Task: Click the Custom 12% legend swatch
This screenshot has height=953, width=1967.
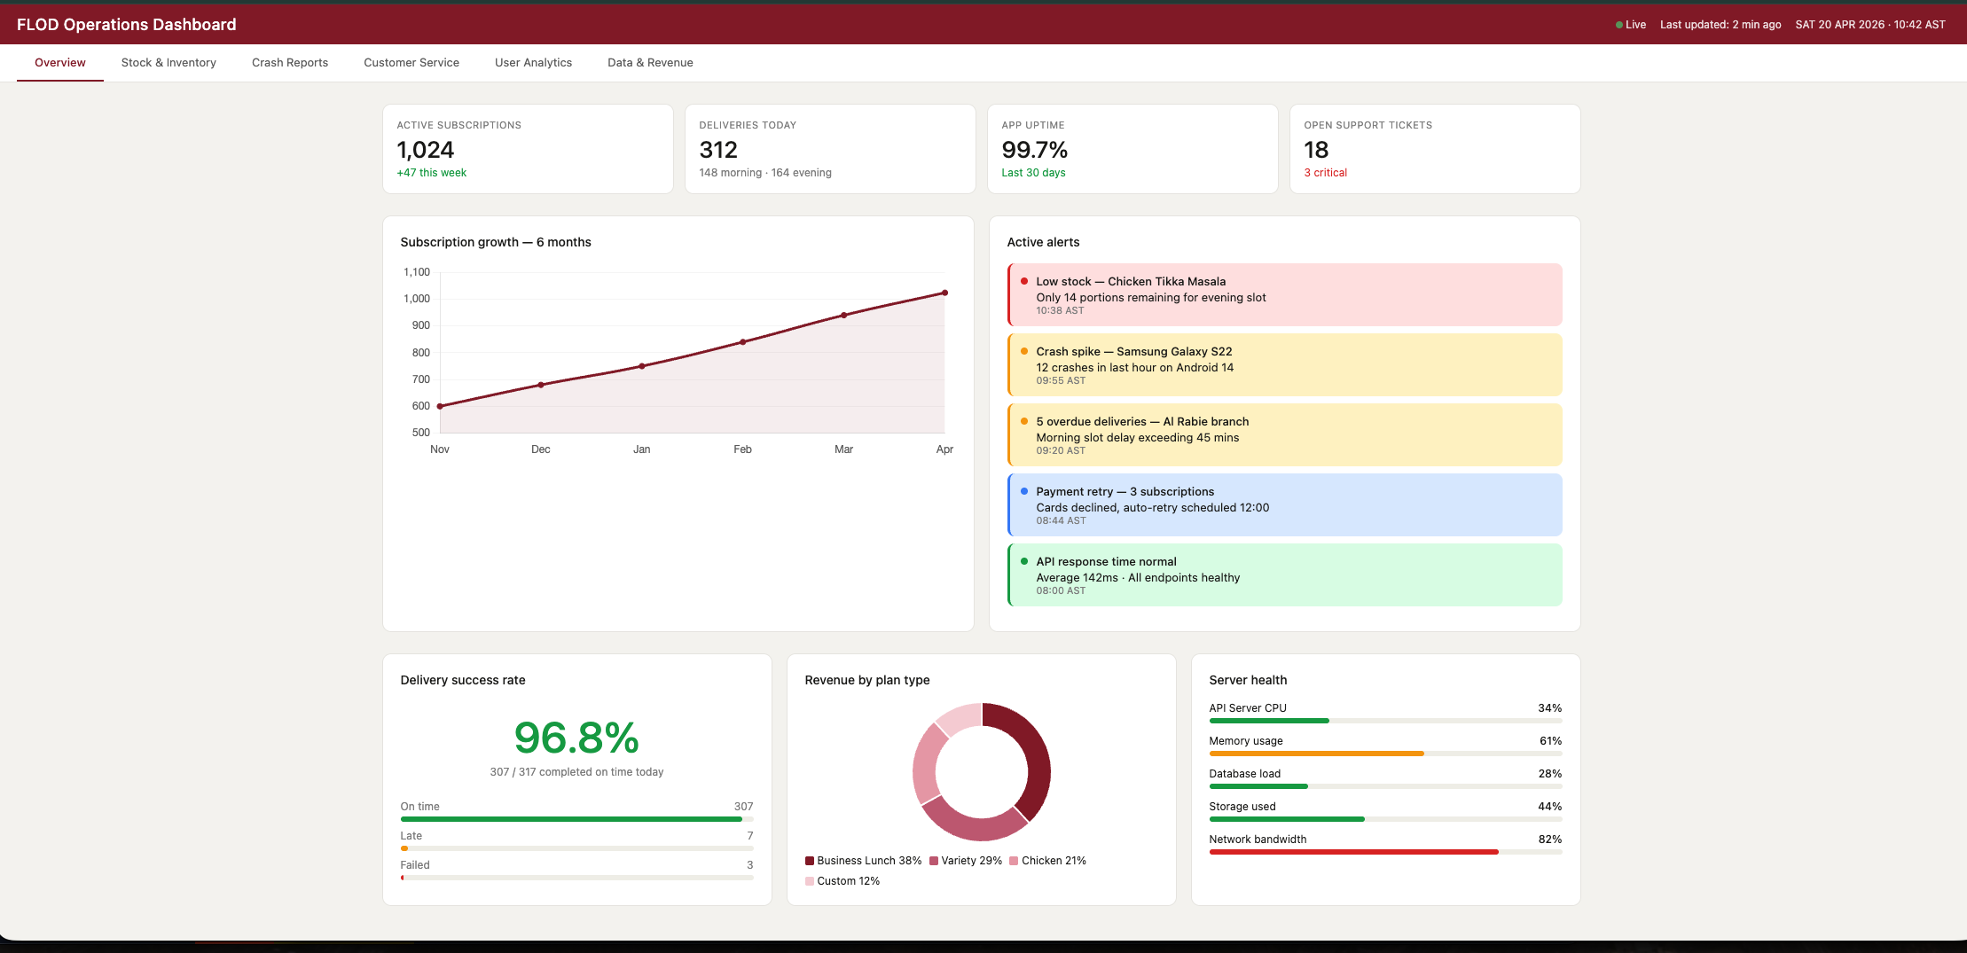Action: click(x=810, y=881)
